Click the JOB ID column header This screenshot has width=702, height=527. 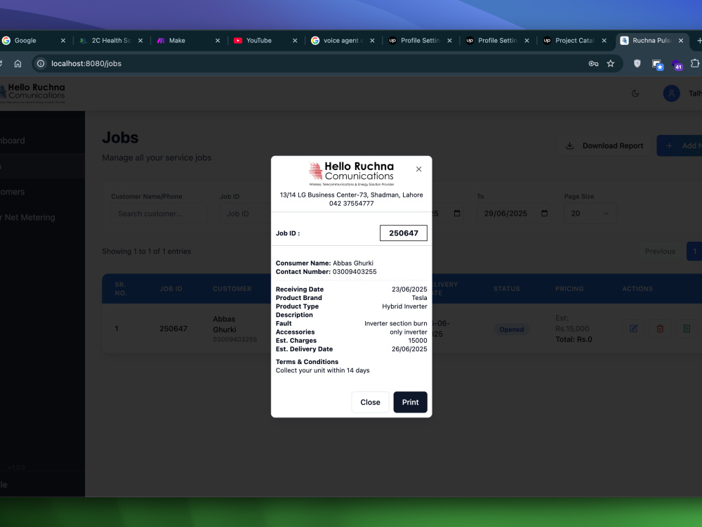[171, 289]
